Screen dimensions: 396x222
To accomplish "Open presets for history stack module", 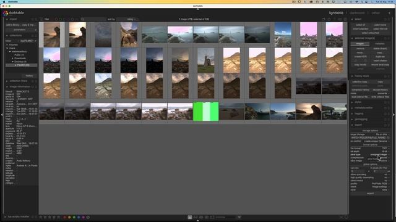I will (x=389, y=76).
